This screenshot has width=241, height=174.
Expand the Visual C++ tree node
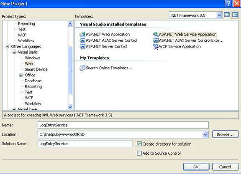tap(14, 109)
